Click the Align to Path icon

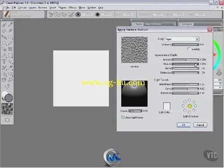click(71, 14)
